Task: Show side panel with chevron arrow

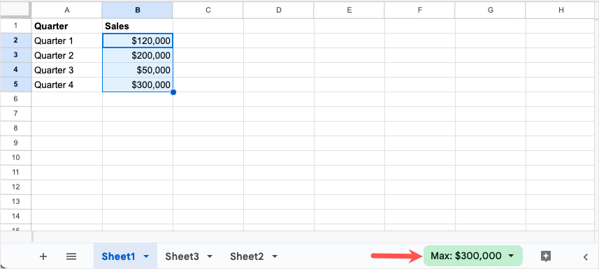Action: tap(586, 257)
